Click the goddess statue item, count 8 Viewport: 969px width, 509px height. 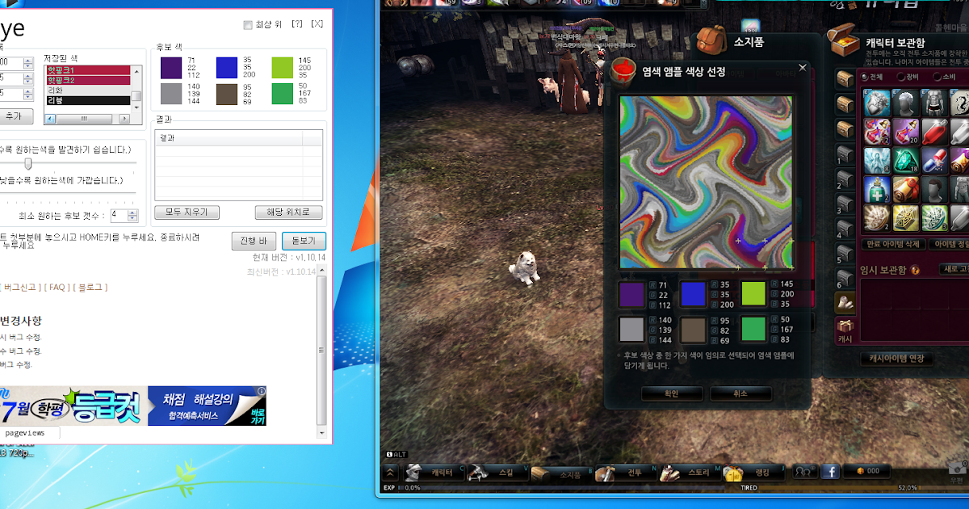tap(878, 160)
